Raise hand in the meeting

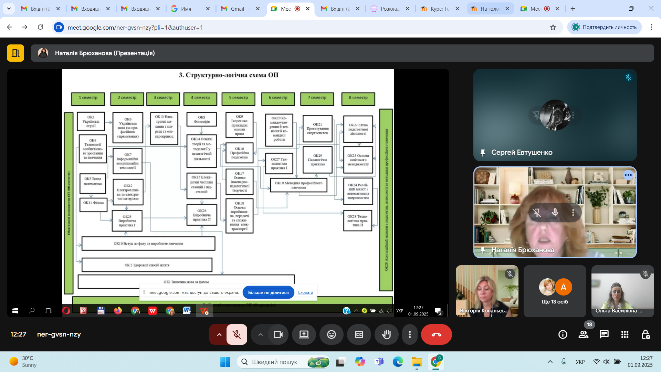(x=386, y=334)
